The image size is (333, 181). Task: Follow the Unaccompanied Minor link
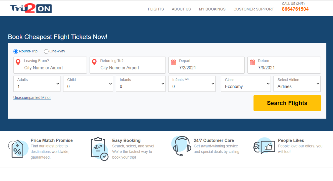tap(32, 98)
